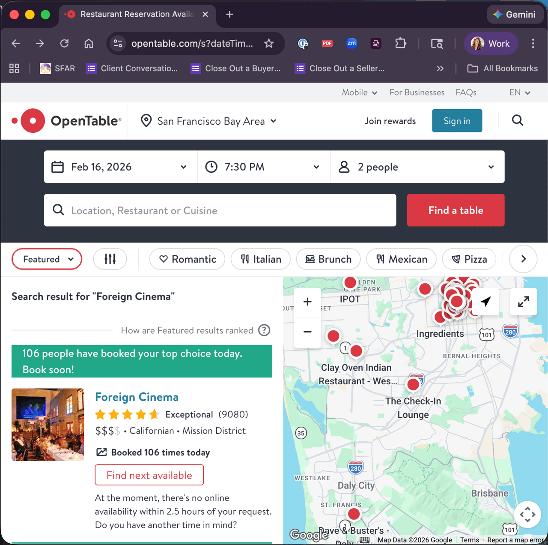Zoom in on the map
Viewport: 548px width, 545px height.
pos(307,302)
